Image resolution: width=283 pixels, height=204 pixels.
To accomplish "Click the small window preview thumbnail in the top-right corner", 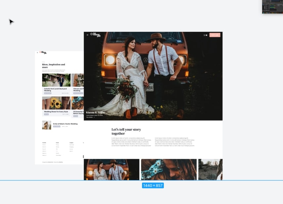I will (x=272, y=7).
